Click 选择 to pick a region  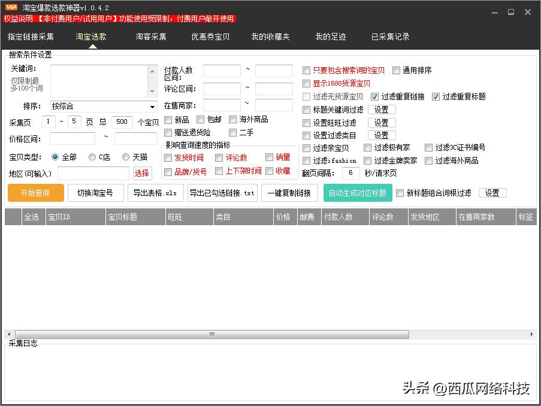141,173
